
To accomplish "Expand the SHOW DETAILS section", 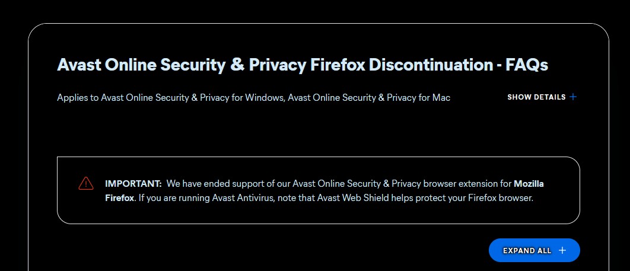I will (536, 97).
